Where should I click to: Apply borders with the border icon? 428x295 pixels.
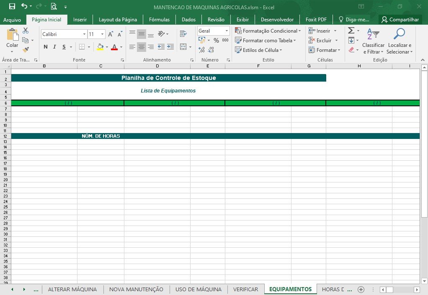click(x=82, y=47)
